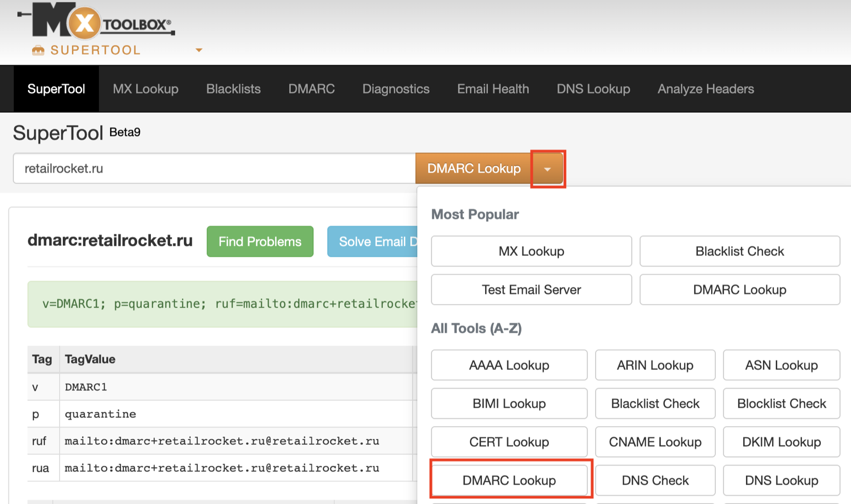This screenshot has height=504, width=851.
Task: Open the Email Health tab
Action: [x=493, y=89]
